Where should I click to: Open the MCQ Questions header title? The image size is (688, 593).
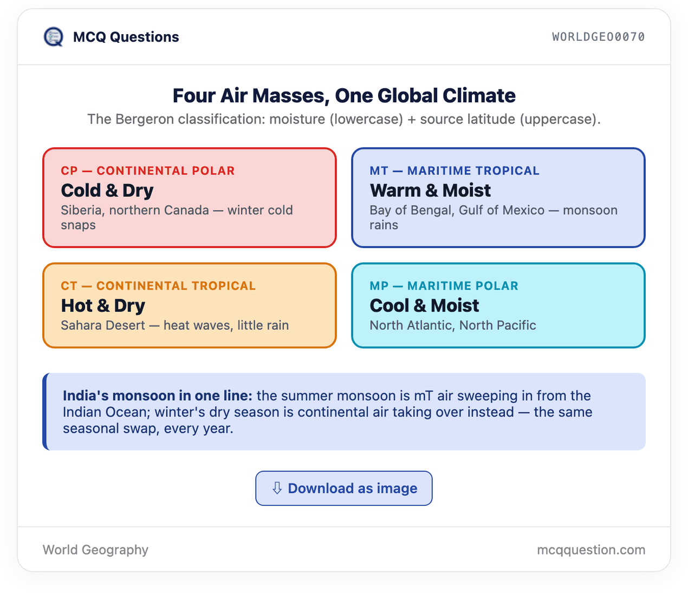(x=126, y=37)
